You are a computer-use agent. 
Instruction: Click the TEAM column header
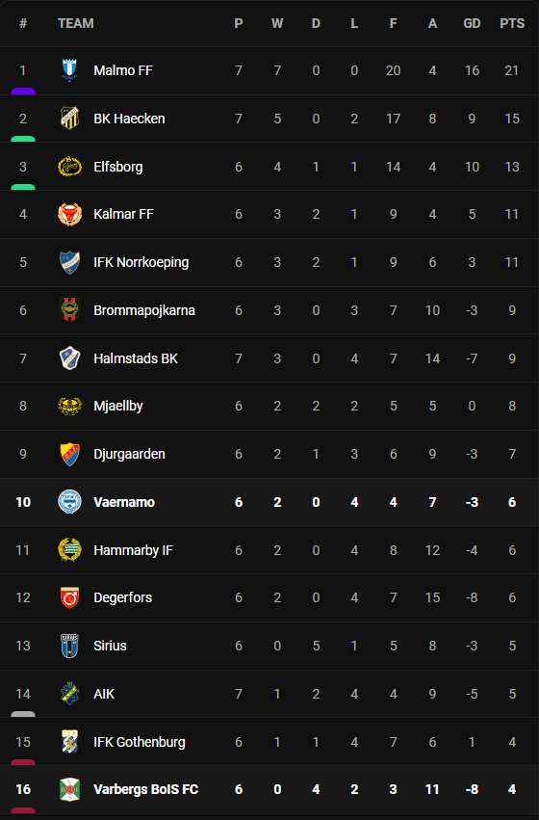pos(76,23)
